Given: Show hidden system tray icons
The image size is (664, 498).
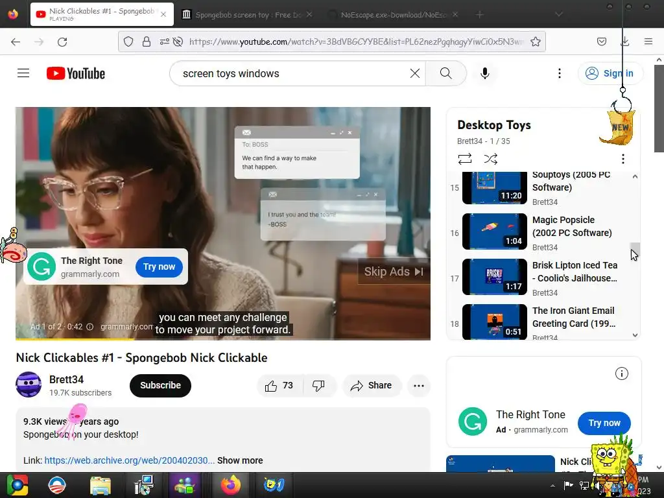Looking at the screenshot, I should 552,486.
